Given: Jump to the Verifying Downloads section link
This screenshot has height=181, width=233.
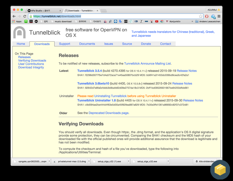Looking at the screenshot, I should 32,61.
